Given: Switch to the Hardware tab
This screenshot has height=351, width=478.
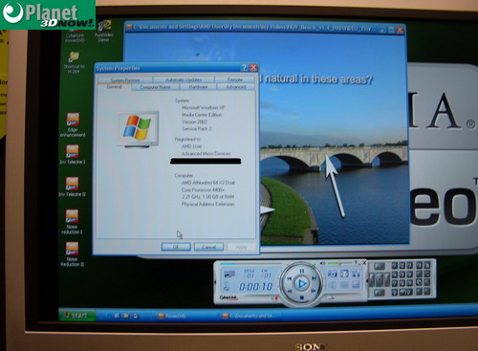Looking at the screenshot, I should click(x=198, y=87).
